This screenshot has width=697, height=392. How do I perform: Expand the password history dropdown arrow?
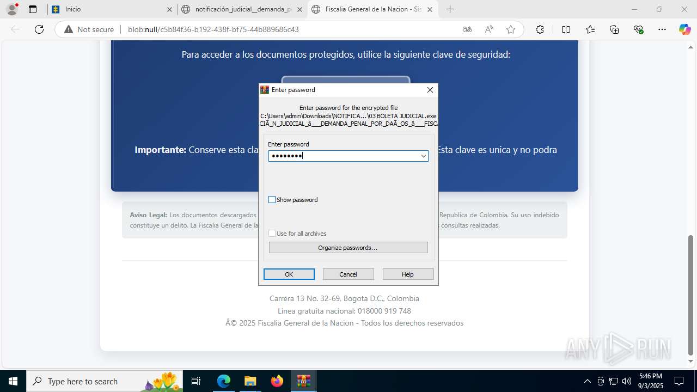tap(423, 156)
